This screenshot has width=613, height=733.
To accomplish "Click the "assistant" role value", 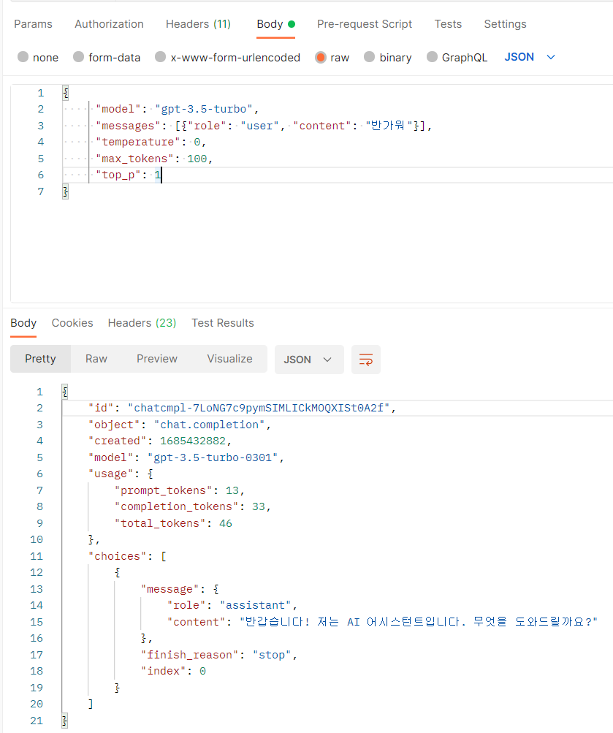I will (x=255, y=605).
